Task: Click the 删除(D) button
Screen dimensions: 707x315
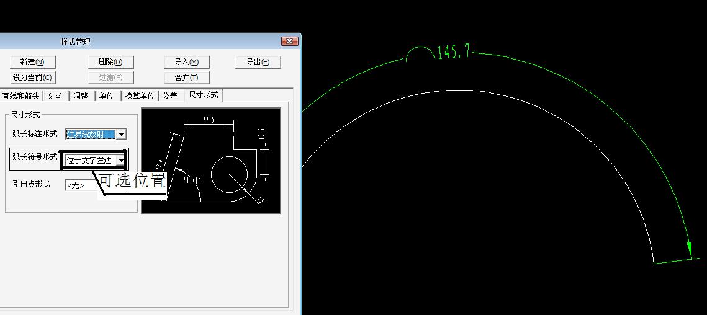Action: coord(110,62)
